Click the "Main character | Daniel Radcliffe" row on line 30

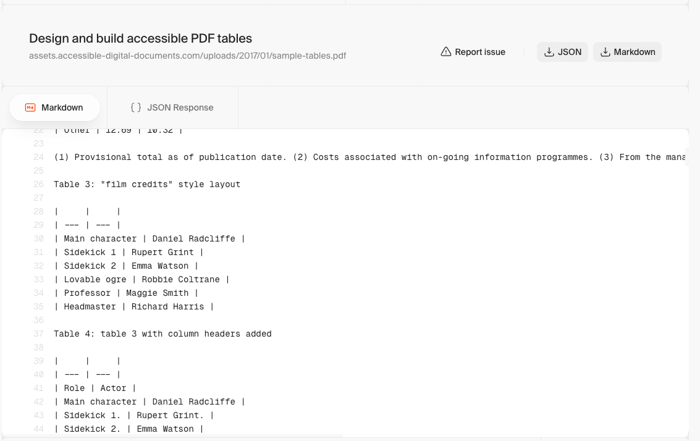(150, 238)
